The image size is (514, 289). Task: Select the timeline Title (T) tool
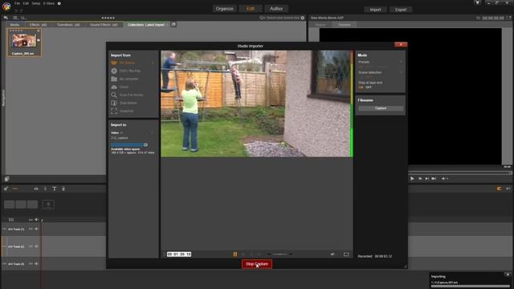click(x=55, y=189)
